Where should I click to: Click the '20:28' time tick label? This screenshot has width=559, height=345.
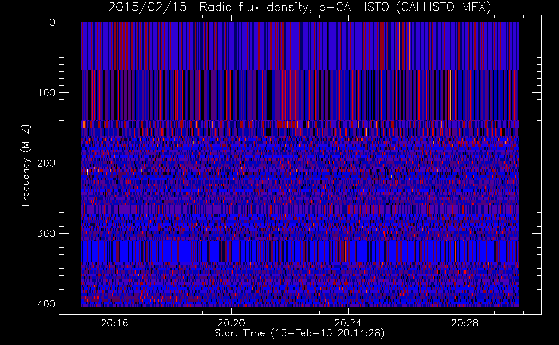(x=465, y=323)
